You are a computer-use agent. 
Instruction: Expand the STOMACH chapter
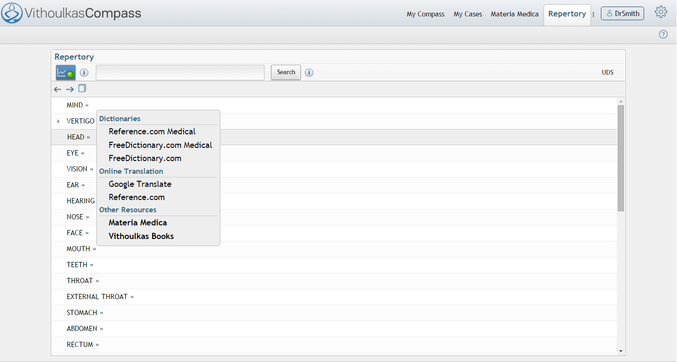(85, 313)
